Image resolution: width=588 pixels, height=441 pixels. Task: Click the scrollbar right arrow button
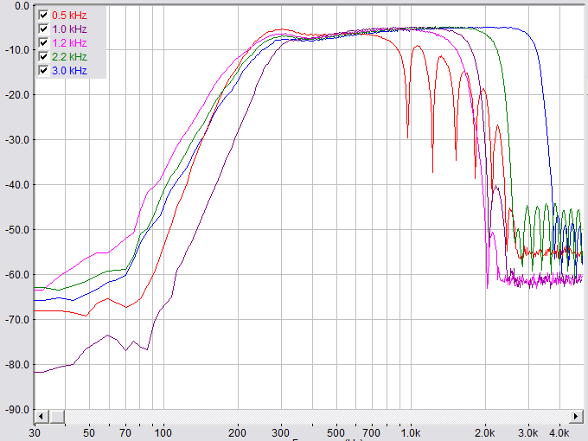[575, 415]
